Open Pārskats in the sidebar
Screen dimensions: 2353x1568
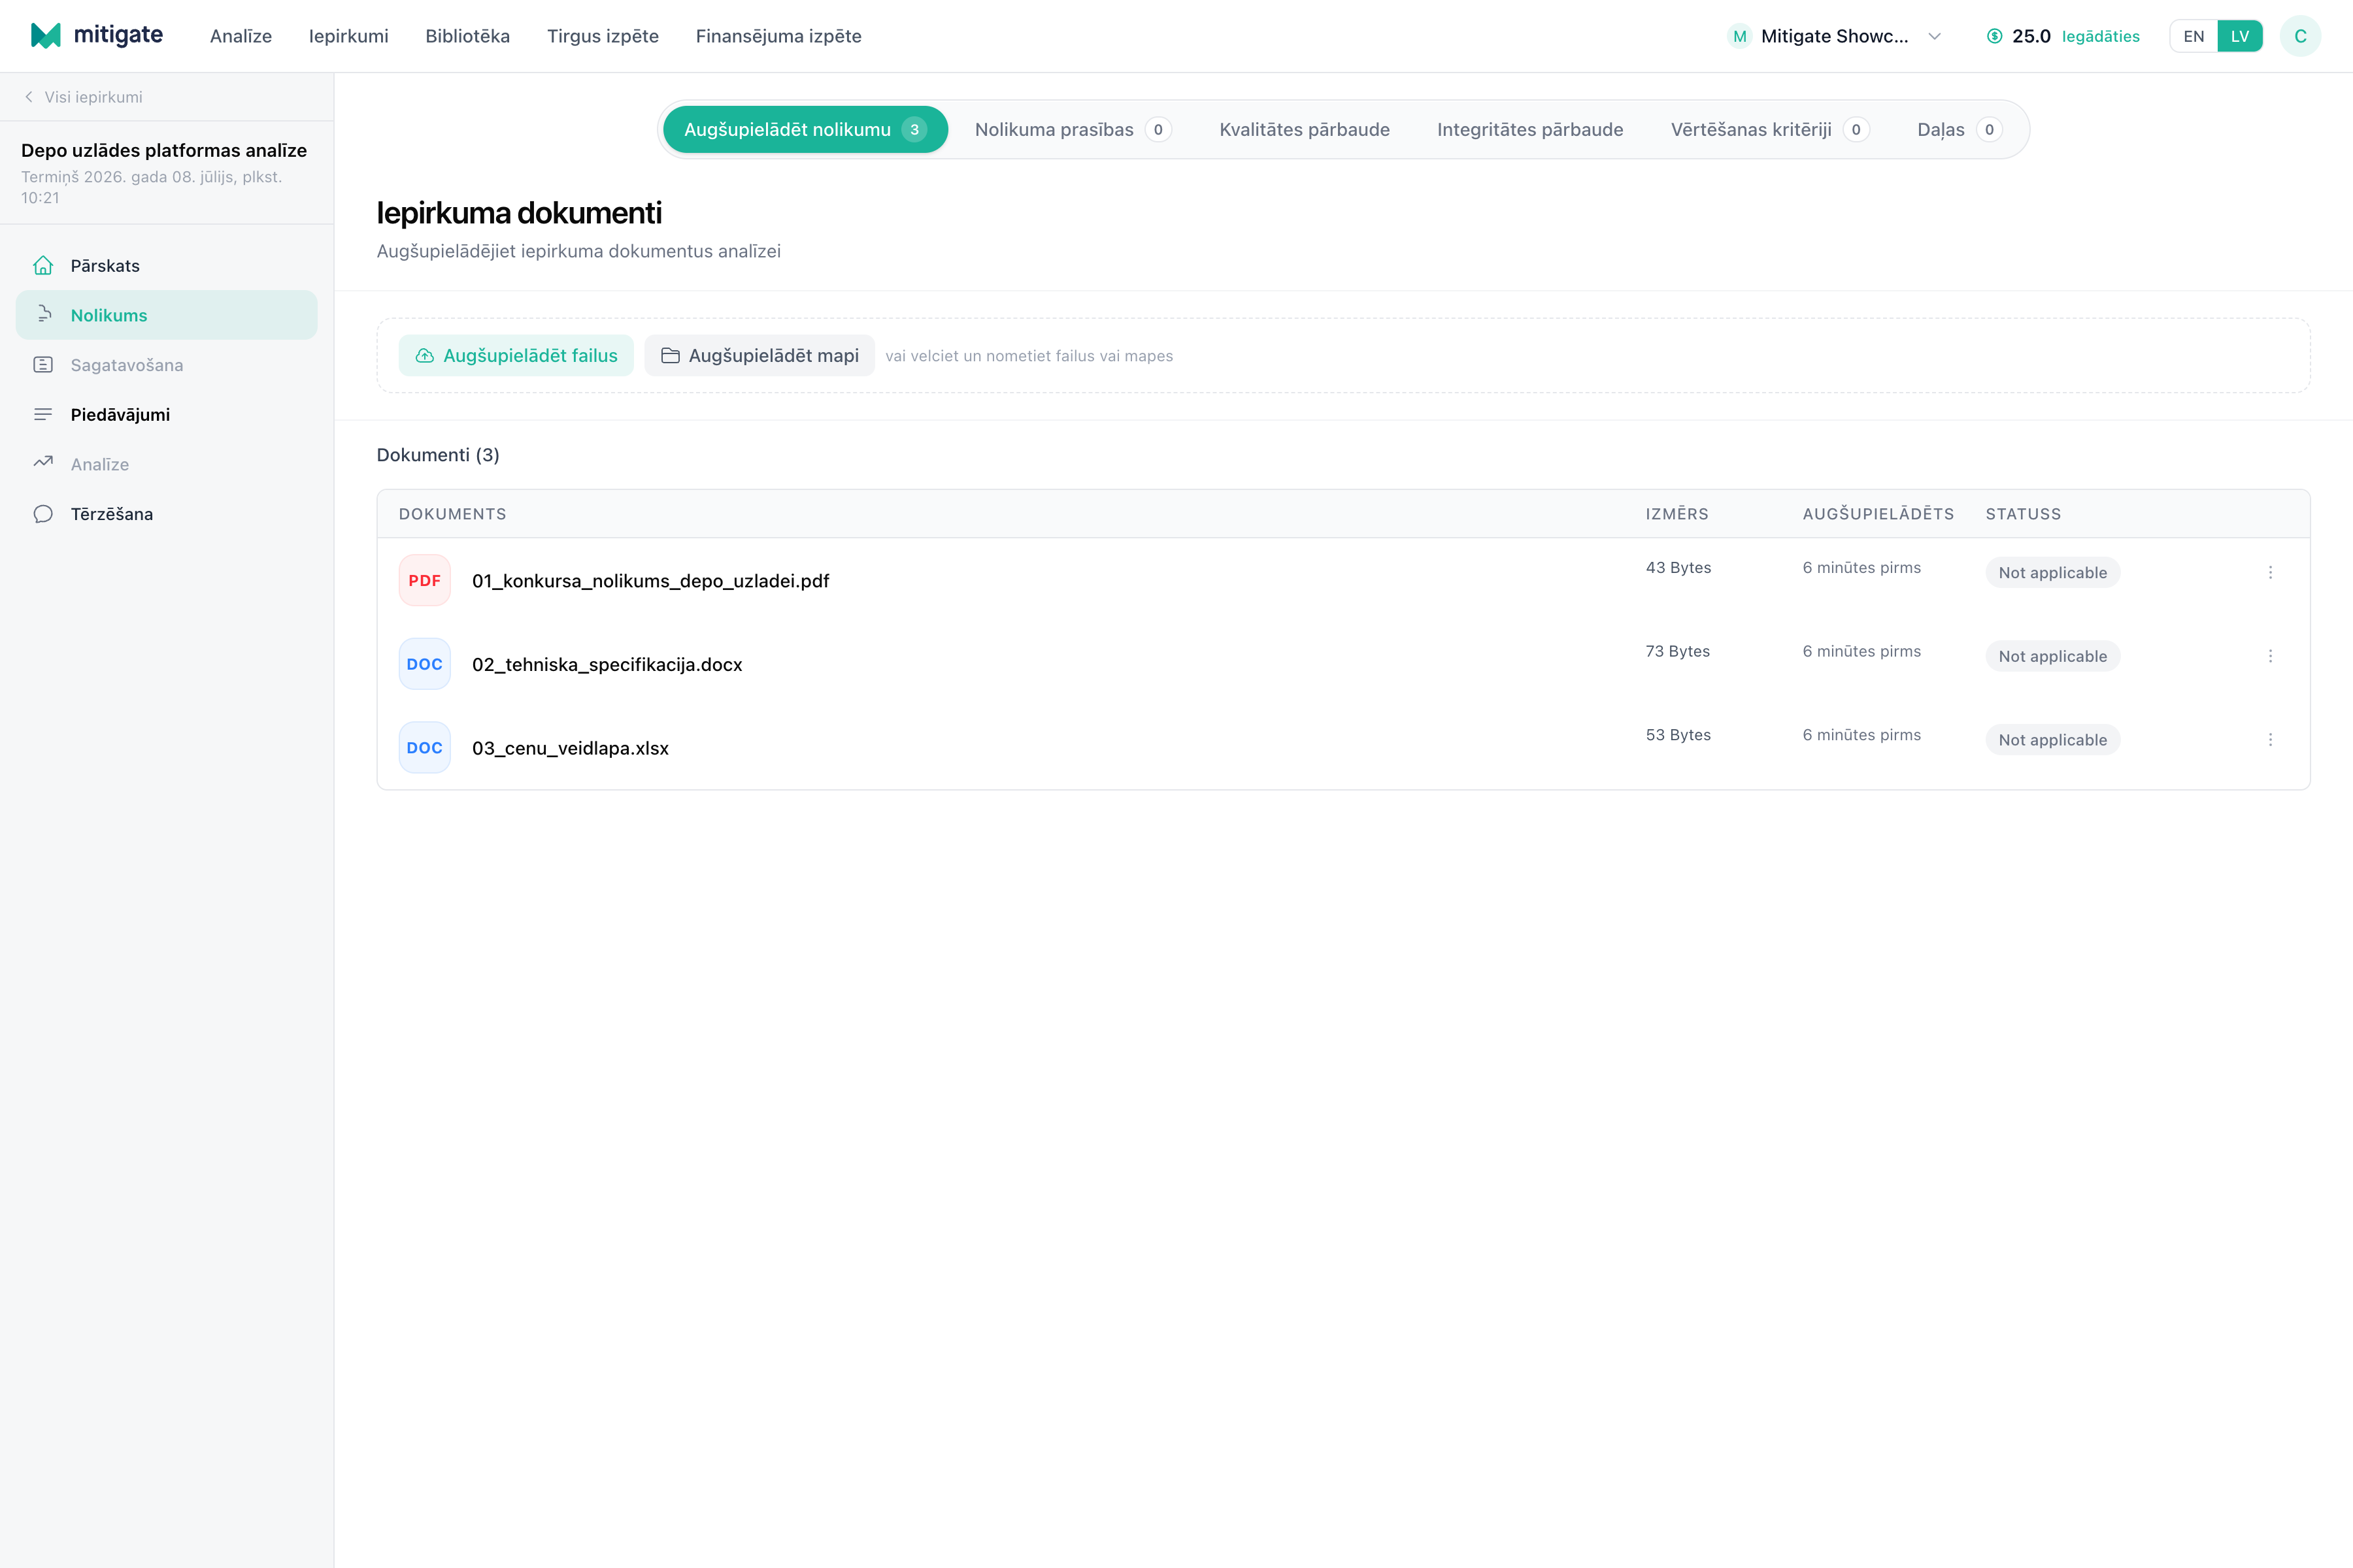coord(166,265)
